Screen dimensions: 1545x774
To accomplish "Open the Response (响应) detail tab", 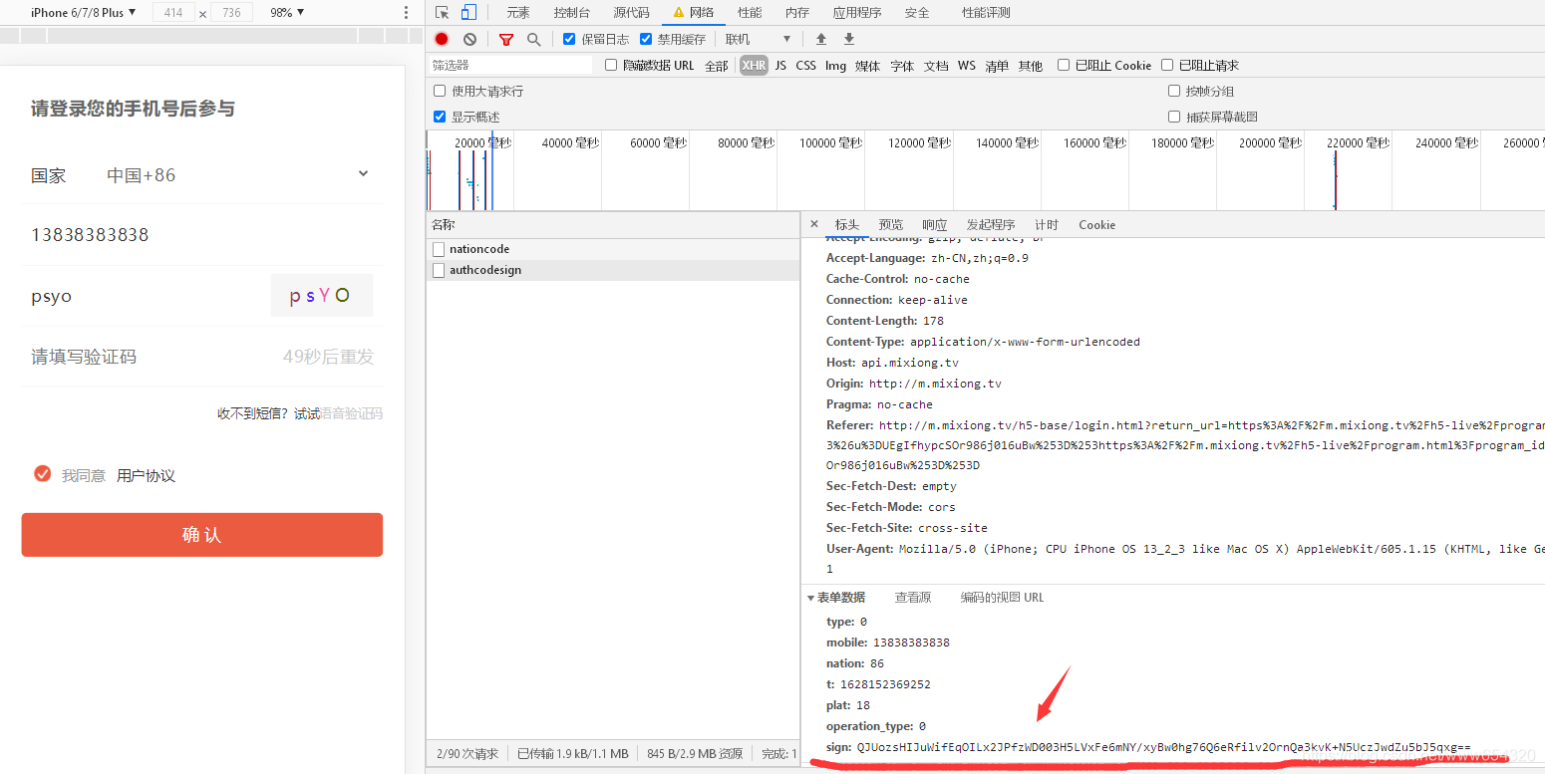I will [935, 225].
